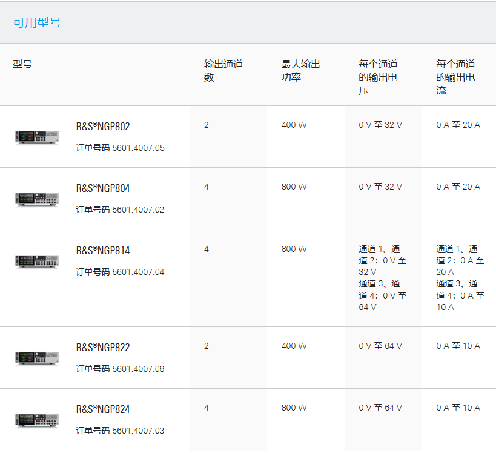Click NGP824 current cell 0 A 至 10 A
Screen dimensions: 496x453
tap(458, 408)
